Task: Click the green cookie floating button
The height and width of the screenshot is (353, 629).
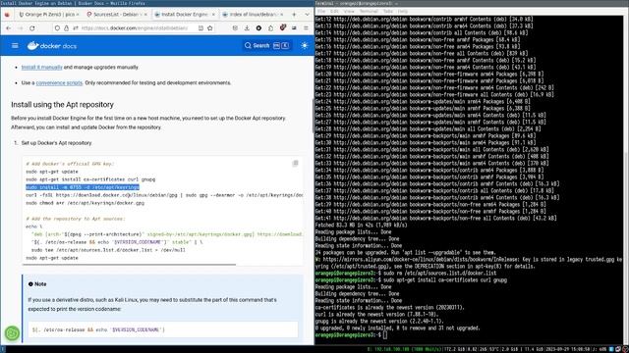Action: (x=12, y=333)
